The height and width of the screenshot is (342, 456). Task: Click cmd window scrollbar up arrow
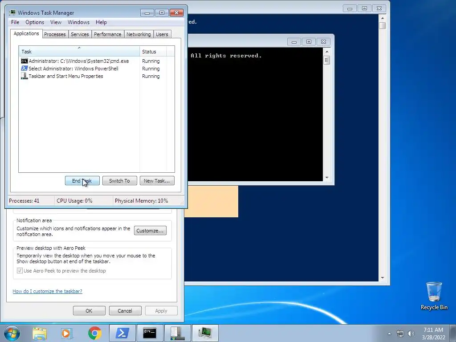point(327,52)
